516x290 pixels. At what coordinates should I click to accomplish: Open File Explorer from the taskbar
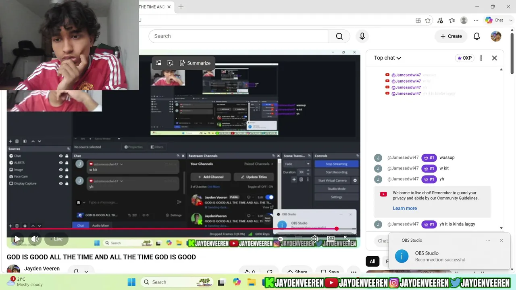tap(252, 282)
